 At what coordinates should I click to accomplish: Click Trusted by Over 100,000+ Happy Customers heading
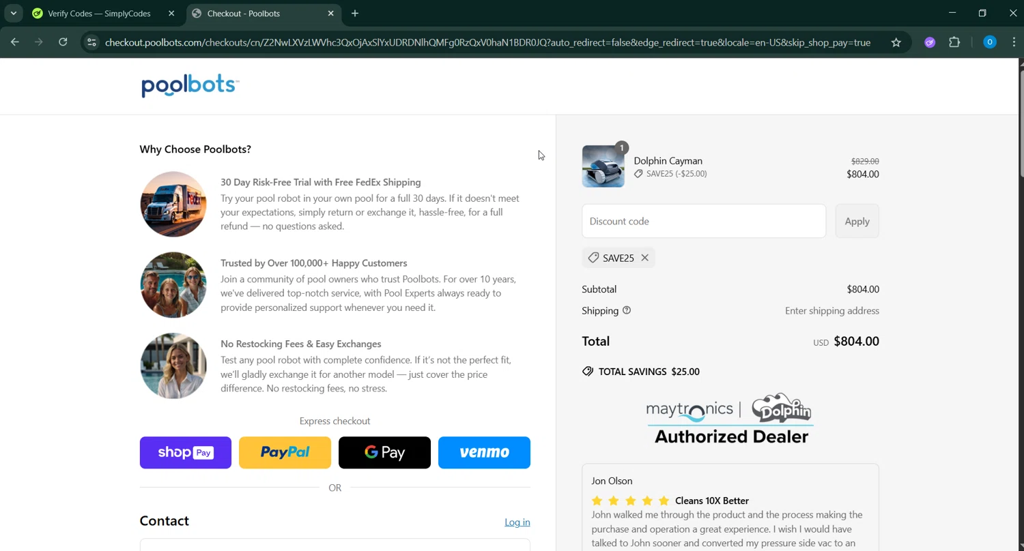pyautogui.click(x=314, y=263)
